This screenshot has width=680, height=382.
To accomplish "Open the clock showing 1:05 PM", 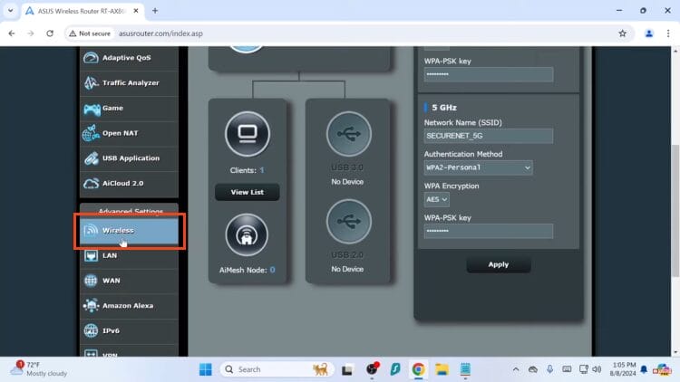I will click(x=623, y=369).
